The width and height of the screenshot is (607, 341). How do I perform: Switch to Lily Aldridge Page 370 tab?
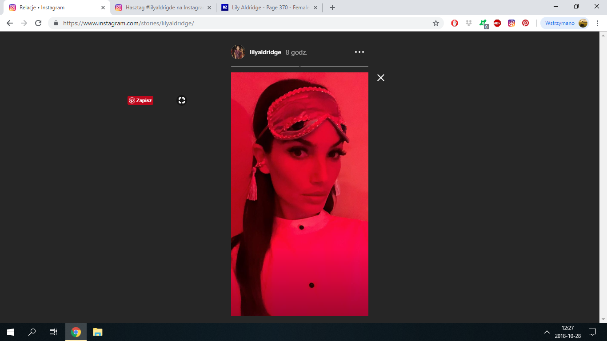click(270, 8)
